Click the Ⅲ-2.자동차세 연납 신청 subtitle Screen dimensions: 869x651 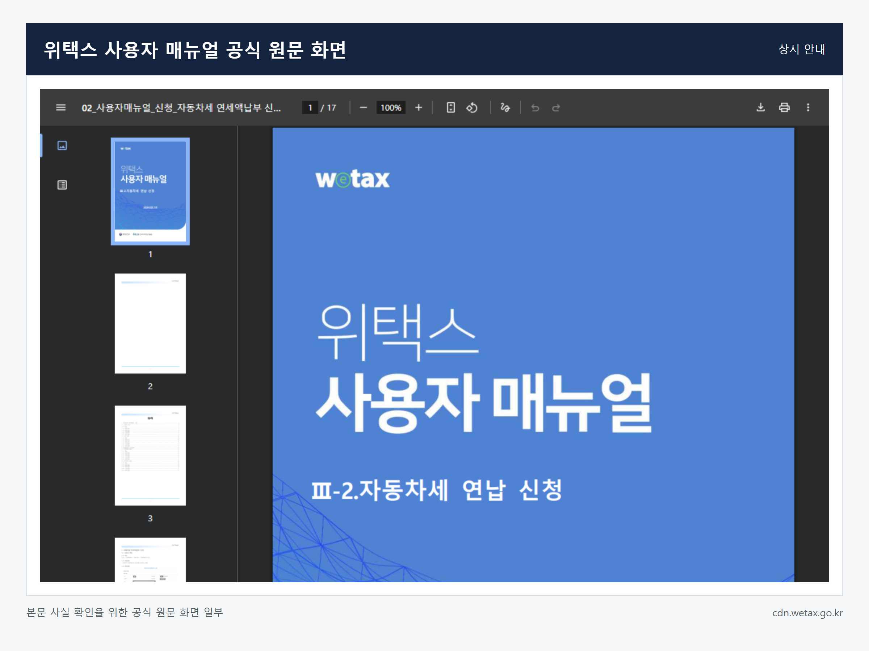pos(436,490)
